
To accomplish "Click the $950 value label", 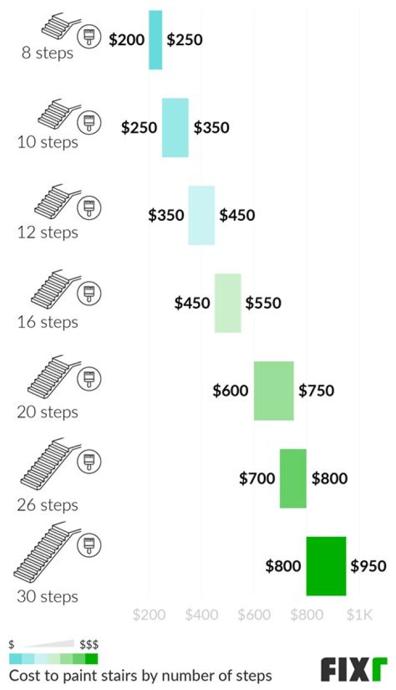I will coord(369,566).
